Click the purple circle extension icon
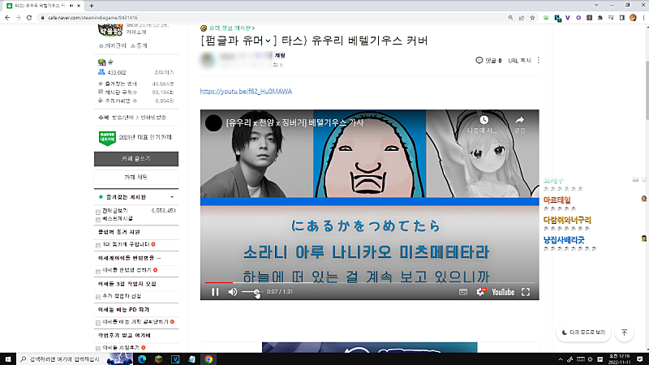Screen dimensions: 649x365 tap(578, 18)
